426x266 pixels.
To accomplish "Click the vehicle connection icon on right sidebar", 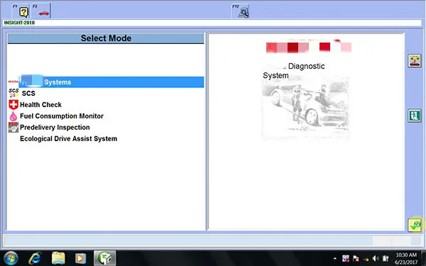I will tap(415, 61).
